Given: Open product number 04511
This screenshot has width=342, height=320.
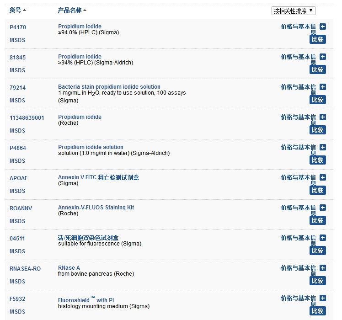Looking at the screenshot, I should (17, 239).
